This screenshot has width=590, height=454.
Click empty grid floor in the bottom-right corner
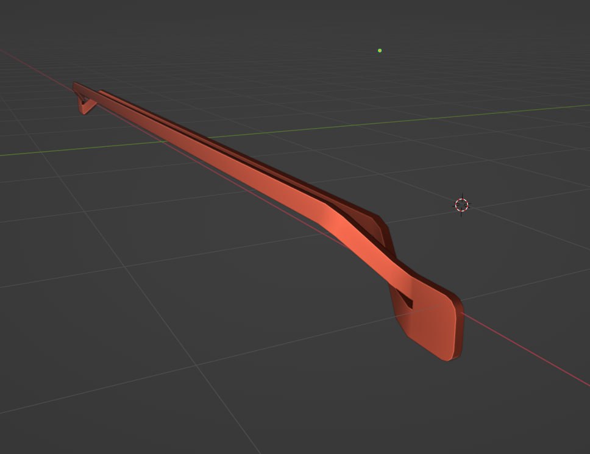point(536,420)
